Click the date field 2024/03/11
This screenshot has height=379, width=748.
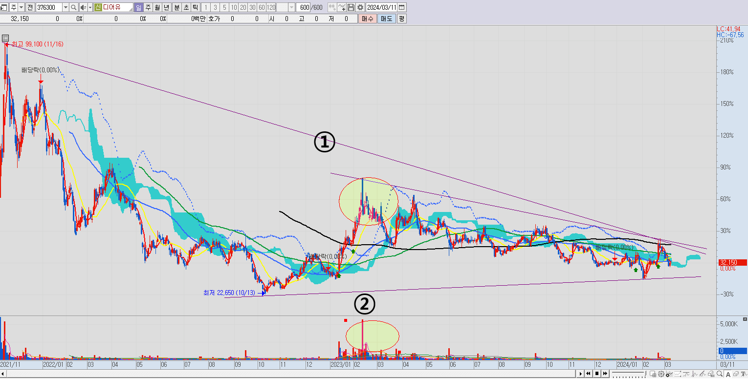point(381,7)
